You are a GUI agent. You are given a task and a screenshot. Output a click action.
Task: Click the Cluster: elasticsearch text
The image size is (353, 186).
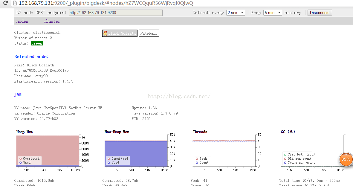coord(37,33)
